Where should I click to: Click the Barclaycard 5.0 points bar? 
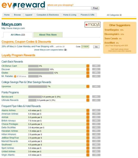[35, 97]
